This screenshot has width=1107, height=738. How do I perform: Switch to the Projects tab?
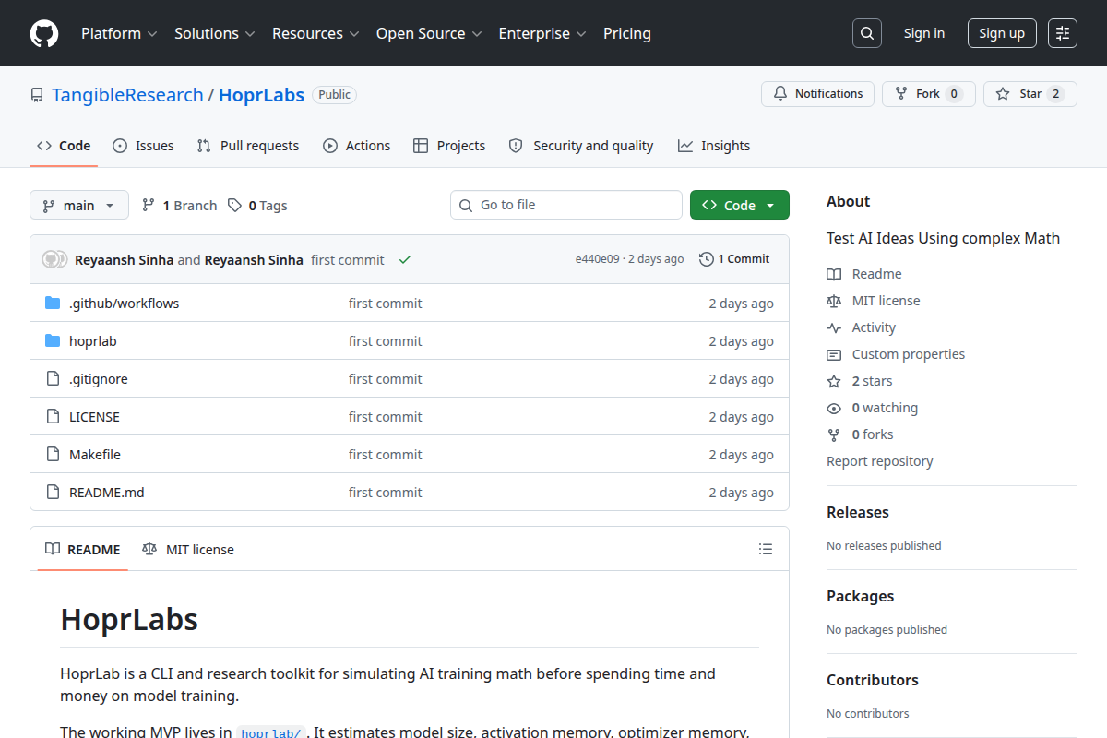449,146
